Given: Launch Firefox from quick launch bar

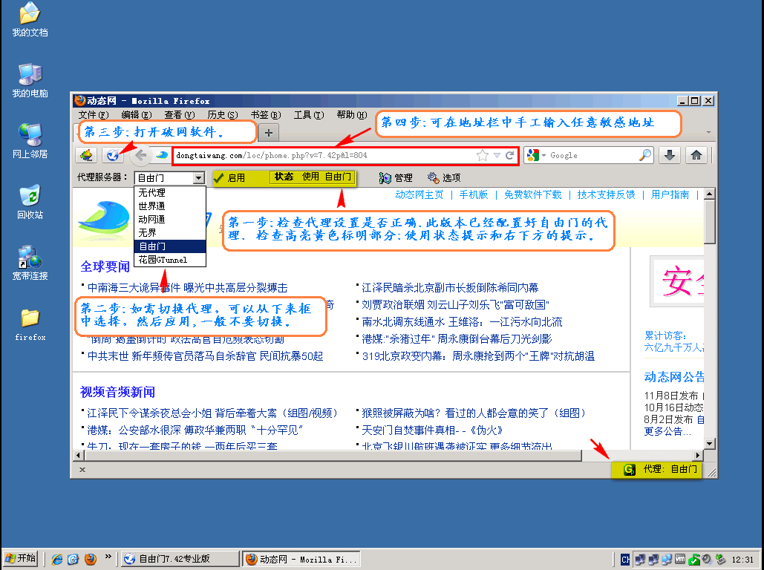Looking at the screenshot, I should click(90, 559).
